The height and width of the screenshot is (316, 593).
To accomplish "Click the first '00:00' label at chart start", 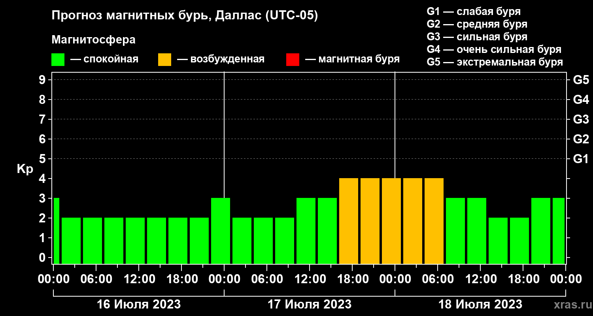I will 54,279.
